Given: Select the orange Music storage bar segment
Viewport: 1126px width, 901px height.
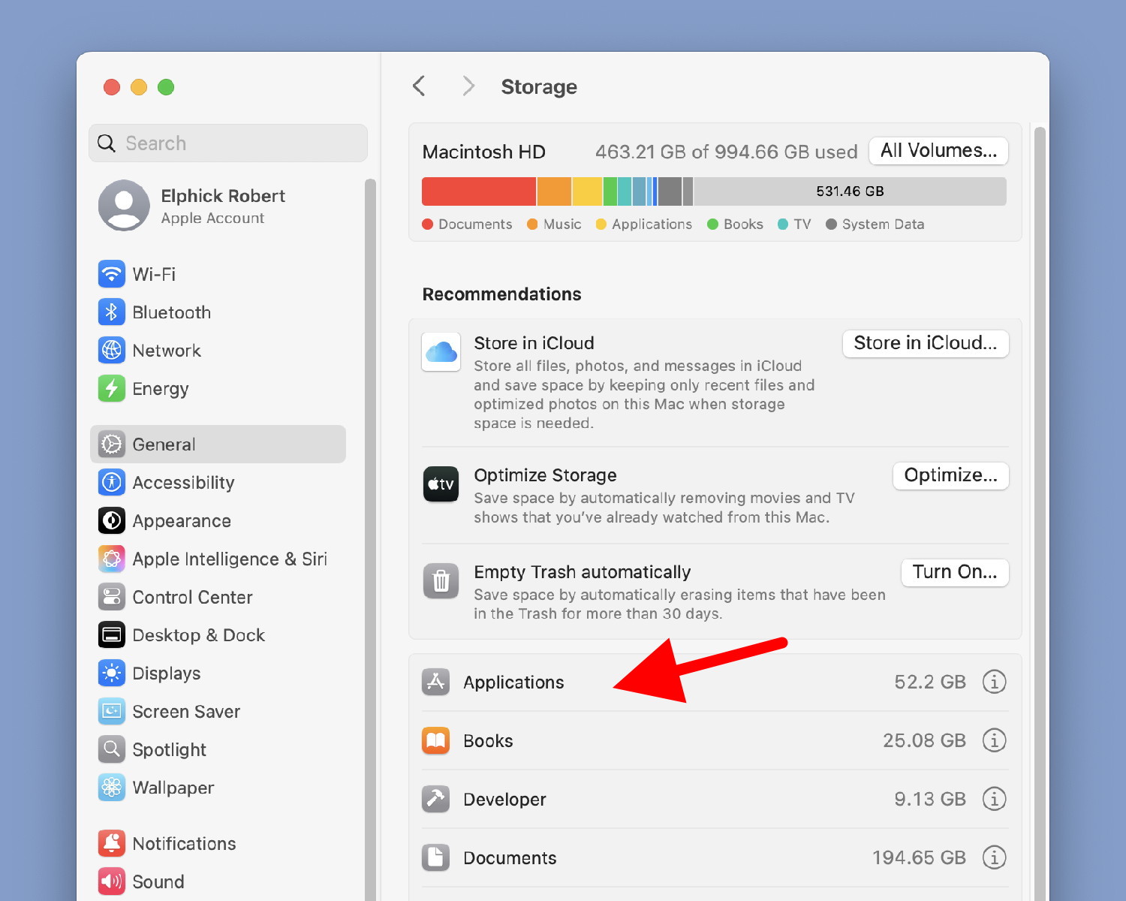Looking at the screenshot, I should 555,191.
